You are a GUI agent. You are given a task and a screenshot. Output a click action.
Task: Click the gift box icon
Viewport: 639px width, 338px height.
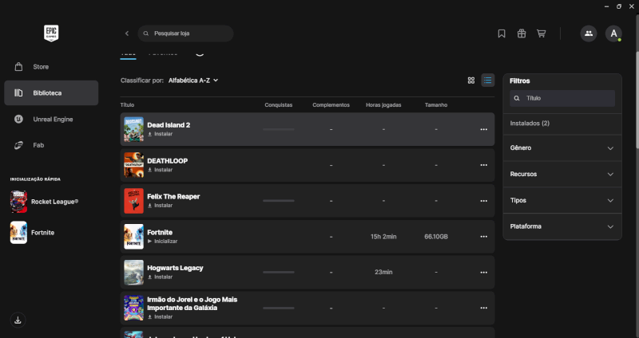coord(522,33)
